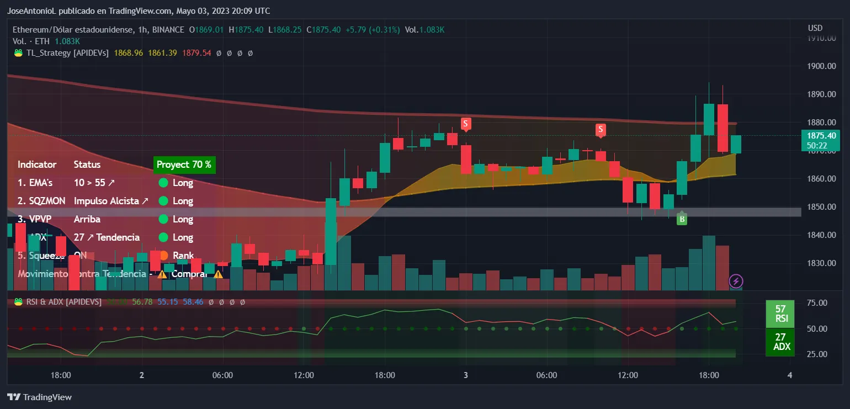Click the green B buy signal marker
Viewport: 850px width, 409px height.
[682, 219]
